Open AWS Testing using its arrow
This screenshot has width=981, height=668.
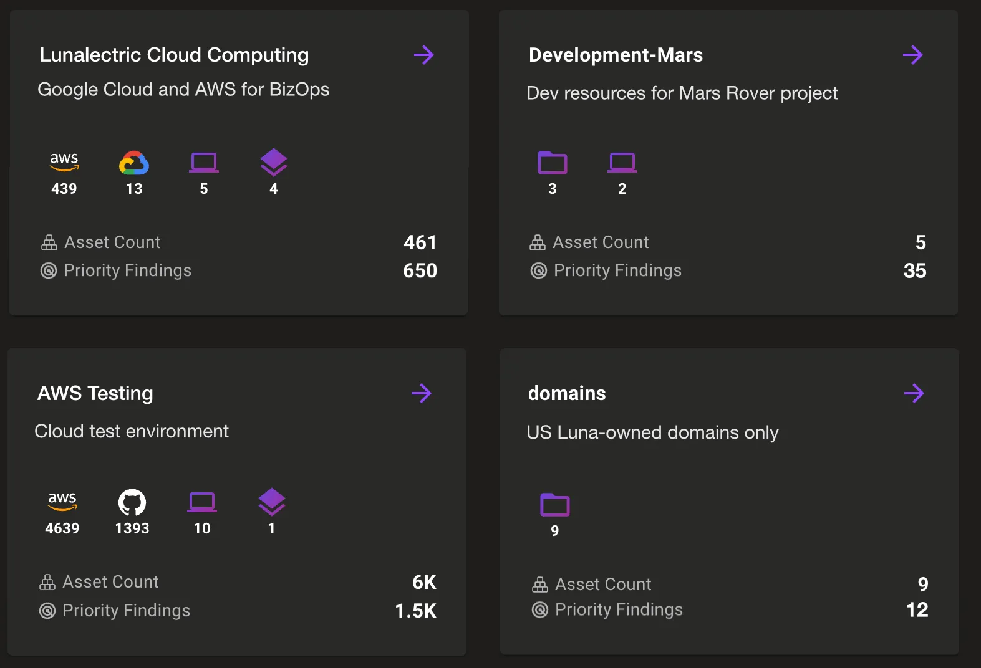422,393
